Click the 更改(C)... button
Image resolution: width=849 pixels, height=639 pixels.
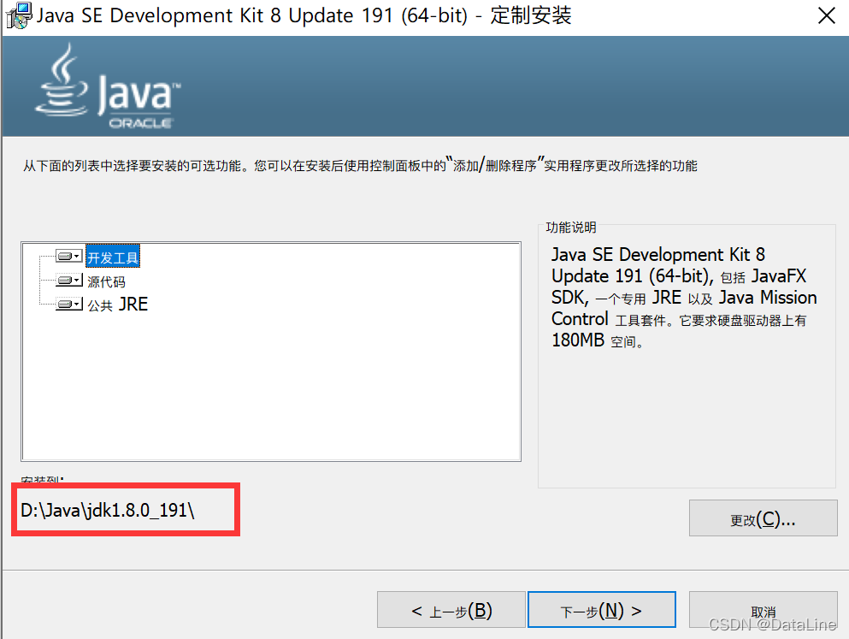pyautogui.click(x=763, y=518)
